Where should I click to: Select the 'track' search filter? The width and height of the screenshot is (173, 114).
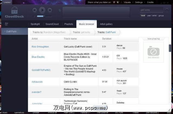(143, 16)
